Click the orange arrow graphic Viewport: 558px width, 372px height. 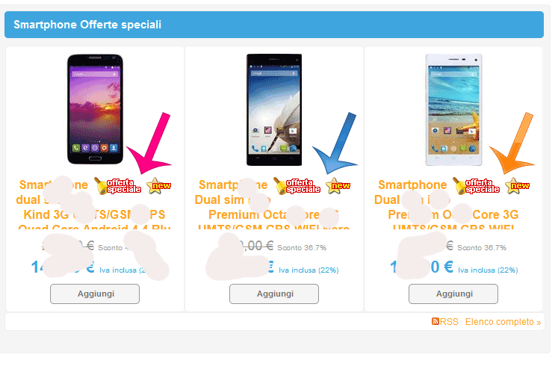[512, 143]
